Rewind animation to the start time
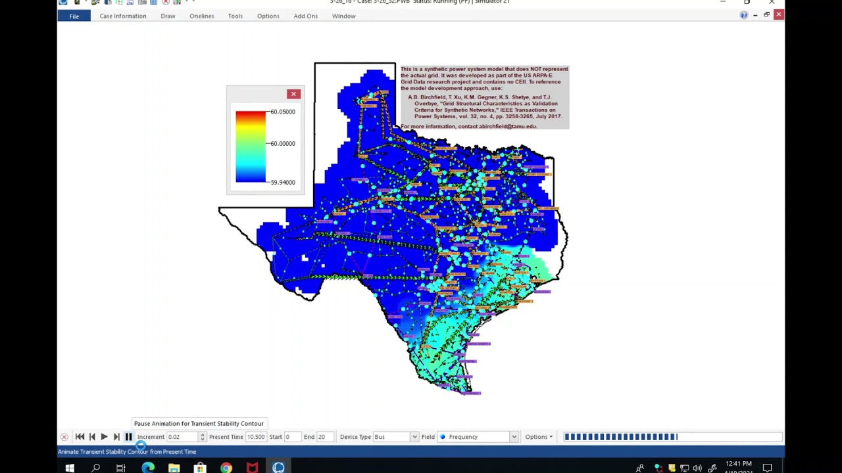This screenshot has width=842, height=473. click(80, 437)
